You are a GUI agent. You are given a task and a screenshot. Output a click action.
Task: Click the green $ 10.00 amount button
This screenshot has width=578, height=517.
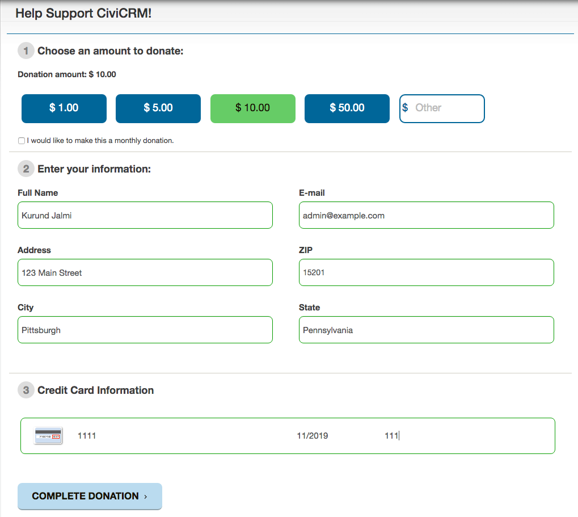click(x=253, y=108)
